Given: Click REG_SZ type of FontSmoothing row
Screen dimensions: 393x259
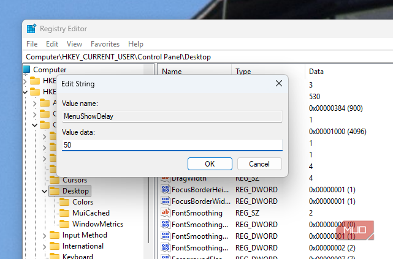Looking at the screenshot, I should 247,213.
